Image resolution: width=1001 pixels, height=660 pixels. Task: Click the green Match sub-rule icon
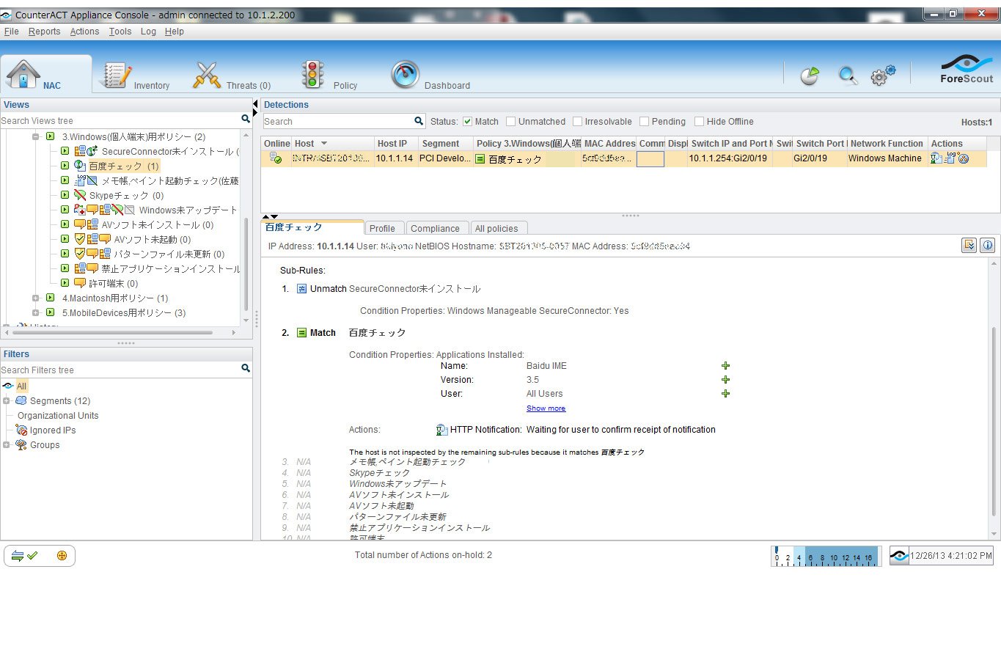(301, 333)
